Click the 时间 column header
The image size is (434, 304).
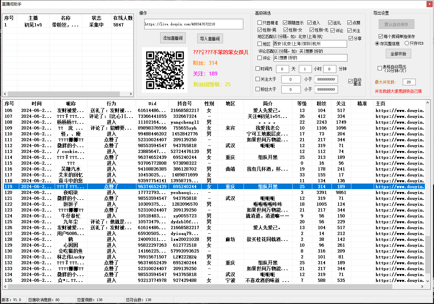point(37,104)
